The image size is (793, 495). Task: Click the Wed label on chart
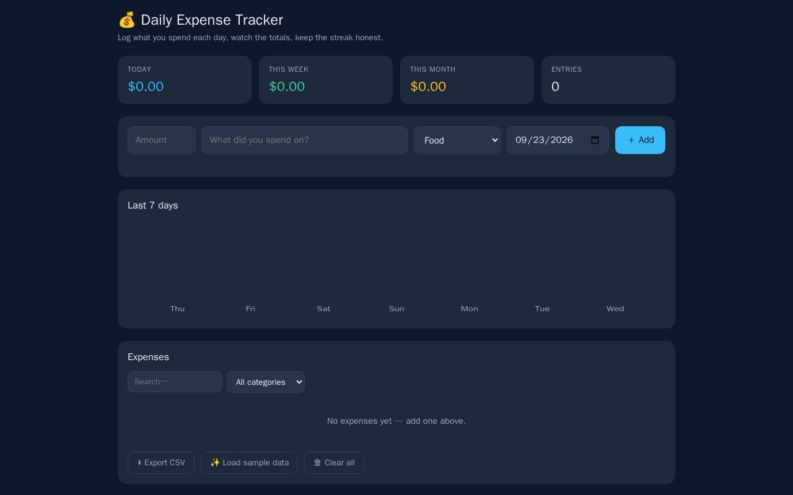[615, 309]
